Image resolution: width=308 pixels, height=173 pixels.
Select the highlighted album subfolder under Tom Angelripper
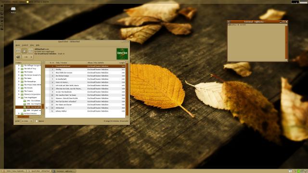[x=28, y=107]
